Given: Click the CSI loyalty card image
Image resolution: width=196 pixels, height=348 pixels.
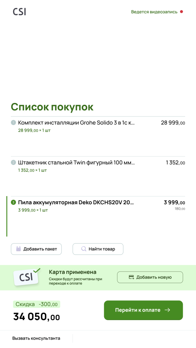Looking at the screenshot, I should [27, 277].
